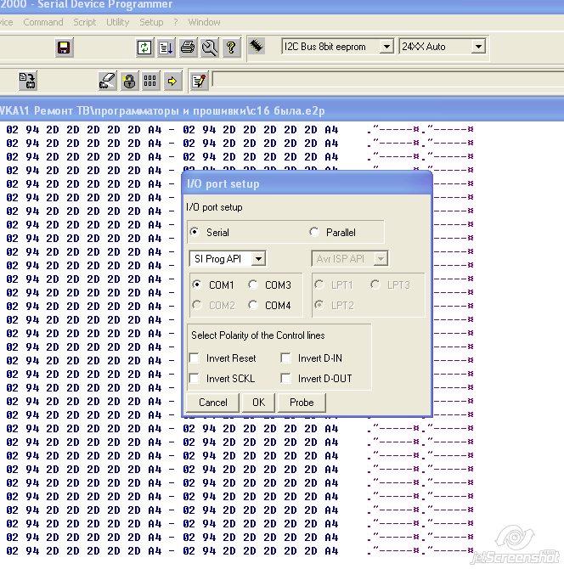Image resolution: width=564 pixels, height=569 pixels.
Task: Open help with question mark icon
Action: coord(231,48)
